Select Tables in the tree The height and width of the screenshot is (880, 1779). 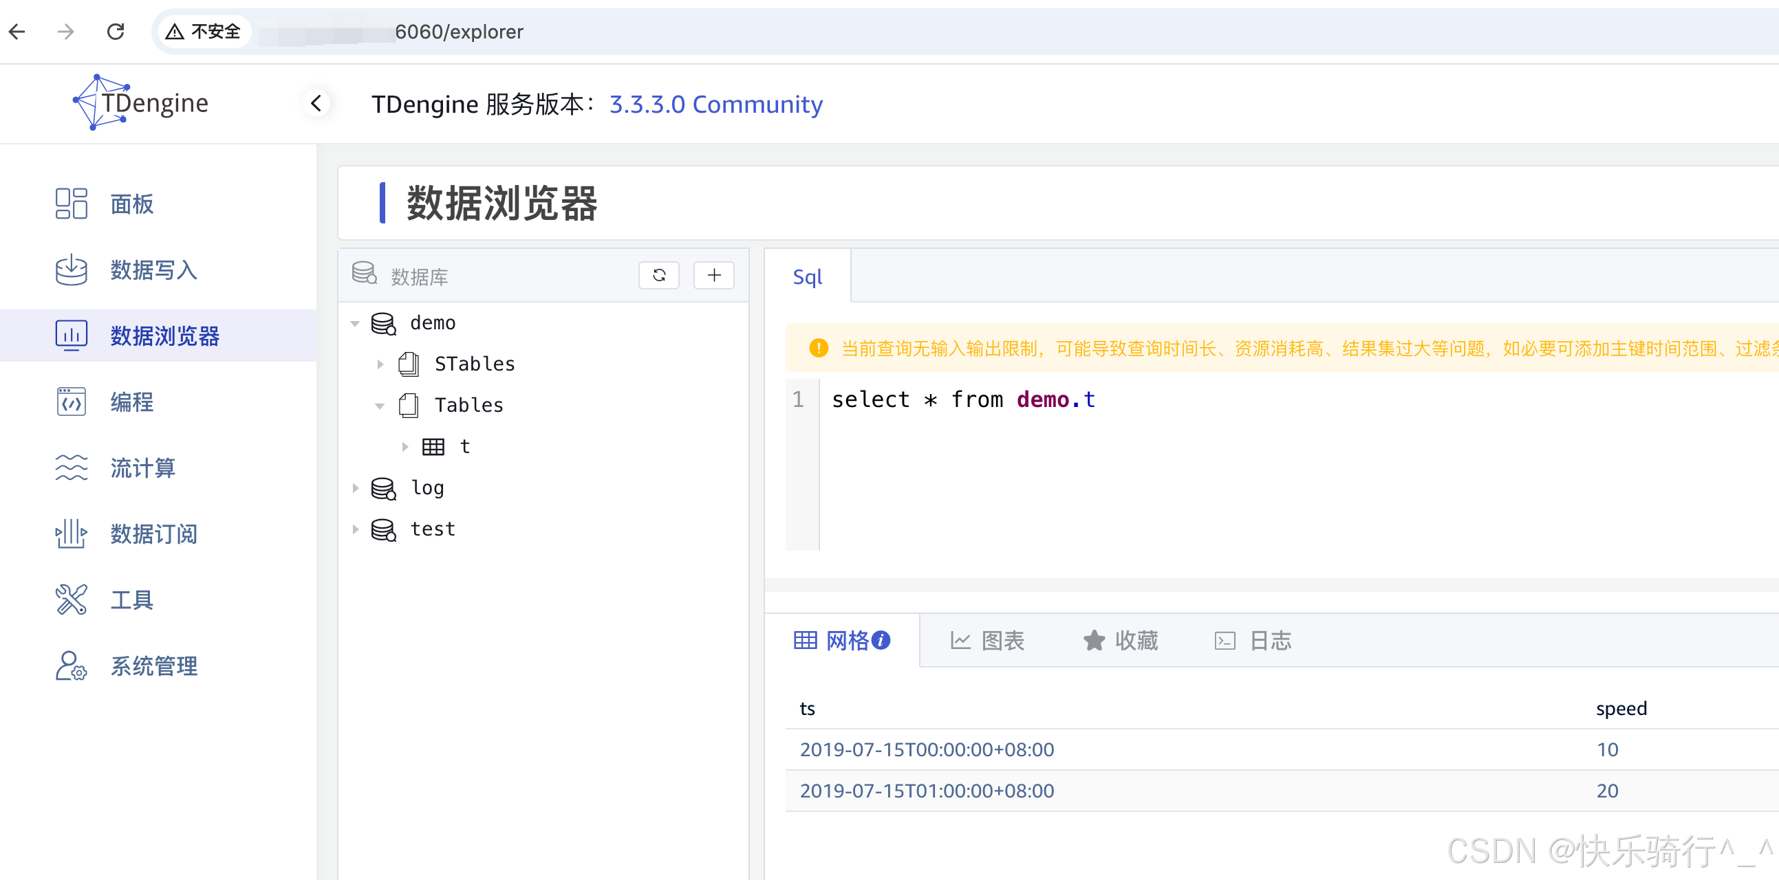[469, 405]
